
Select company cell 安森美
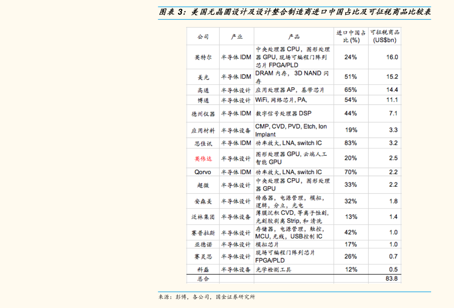pos(203,201)
